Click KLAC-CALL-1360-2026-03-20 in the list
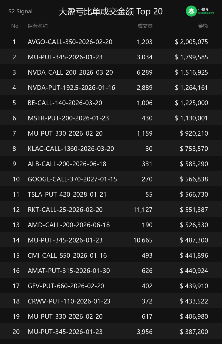This screenshot has width=222, height=344. [71, 149]
